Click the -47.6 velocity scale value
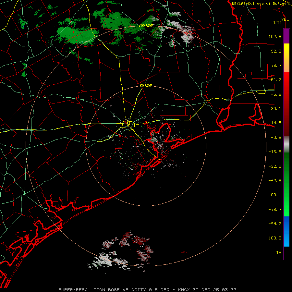Screen dimensions: 292x292 pyautogui.click(x=275, y=181)
